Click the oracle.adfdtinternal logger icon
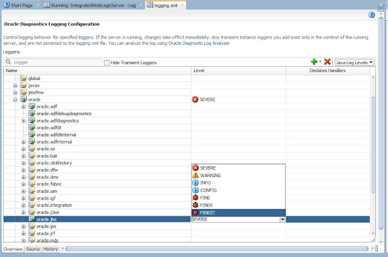This screenshot has width=388, height=257. pyautogui.click(x=32, y=135)
